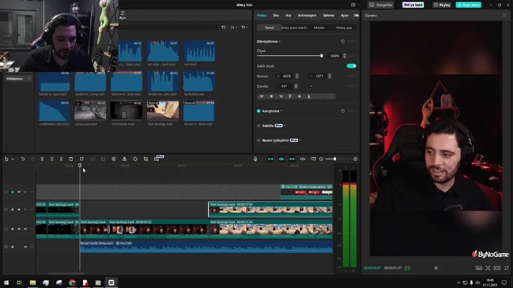This screenshot has width=513, height=288.
Task: Align clip horizontally to center
Action: point(271,96)
